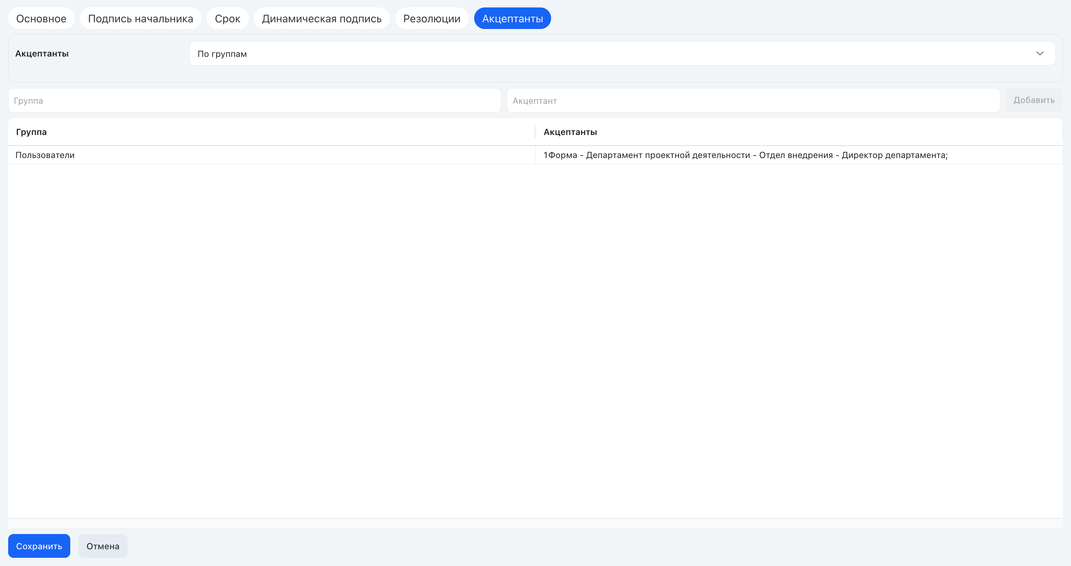Focus the Акцептант input field
This screenshot has height=566, width=1071.
(753, 101)
